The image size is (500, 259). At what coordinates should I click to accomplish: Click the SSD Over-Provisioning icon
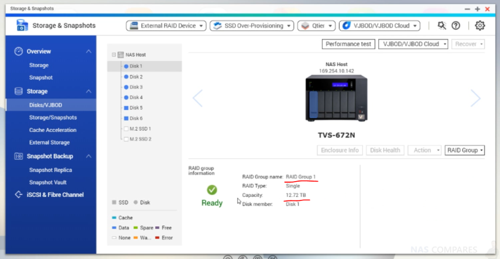[x=217, y=26]
